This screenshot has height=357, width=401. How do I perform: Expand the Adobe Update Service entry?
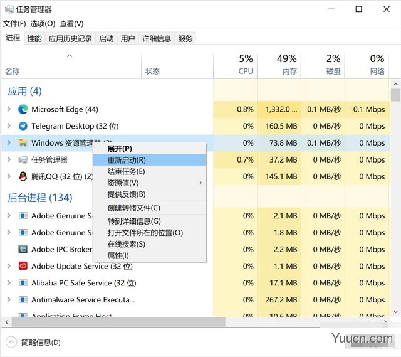coord(9,266)
